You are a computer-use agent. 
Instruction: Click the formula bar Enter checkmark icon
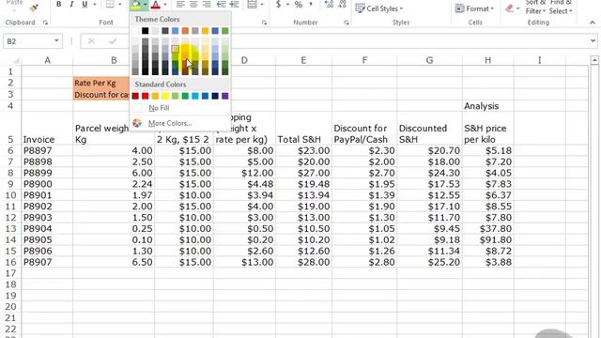tap(113, 41)
